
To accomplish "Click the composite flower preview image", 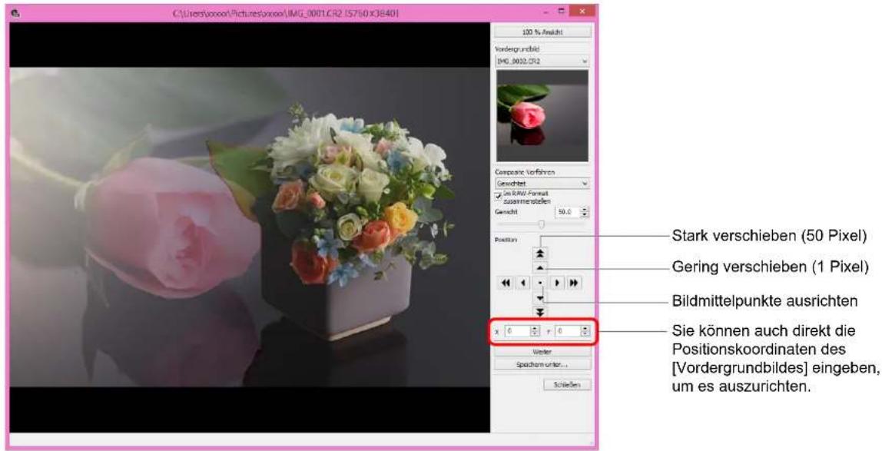I will [250, 227].
